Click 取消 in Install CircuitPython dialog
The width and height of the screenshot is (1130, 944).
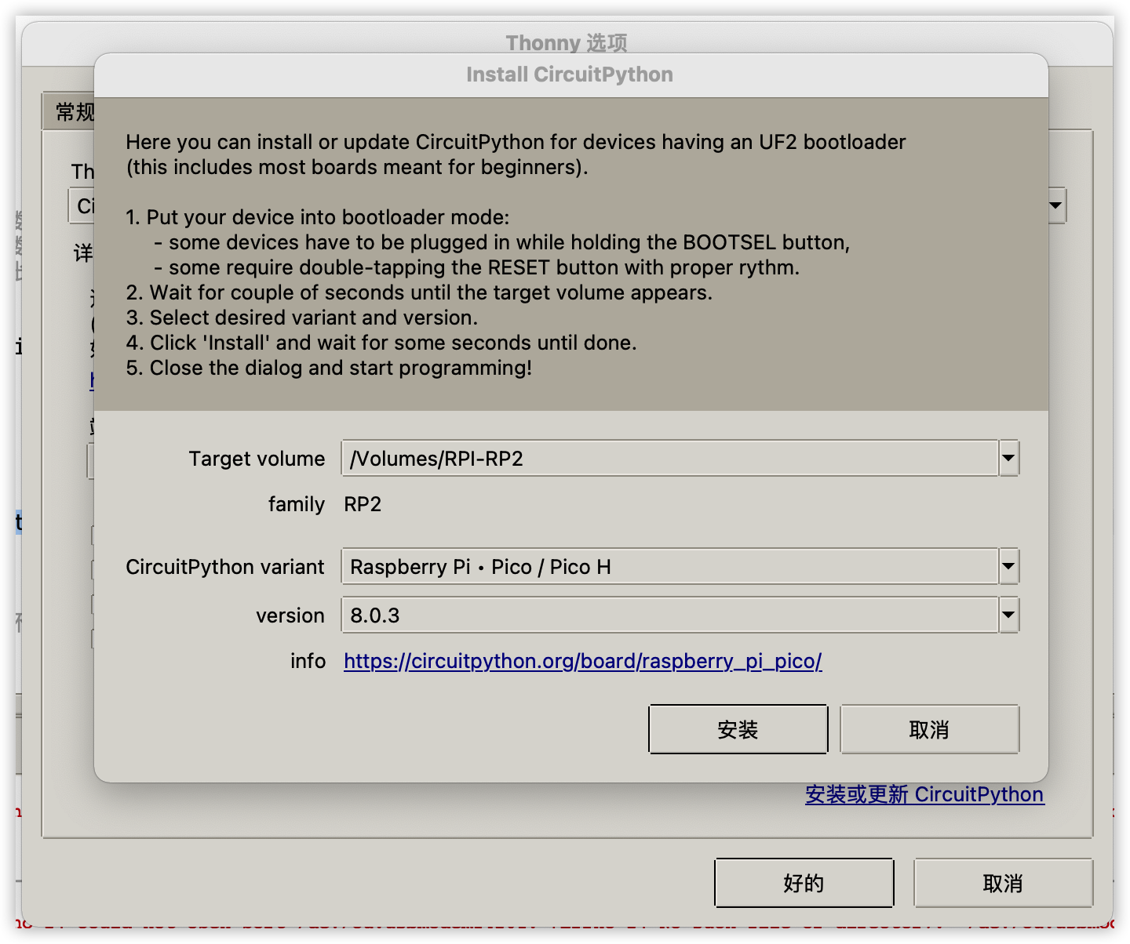929,729
